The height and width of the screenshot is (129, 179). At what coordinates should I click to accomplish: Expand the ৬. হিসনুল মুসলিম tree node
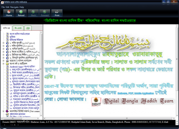(x=3, y=58)
